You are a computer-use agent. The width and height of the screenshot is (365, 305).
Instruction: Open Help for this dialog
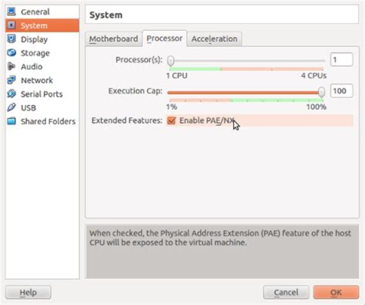coord(28,292)
